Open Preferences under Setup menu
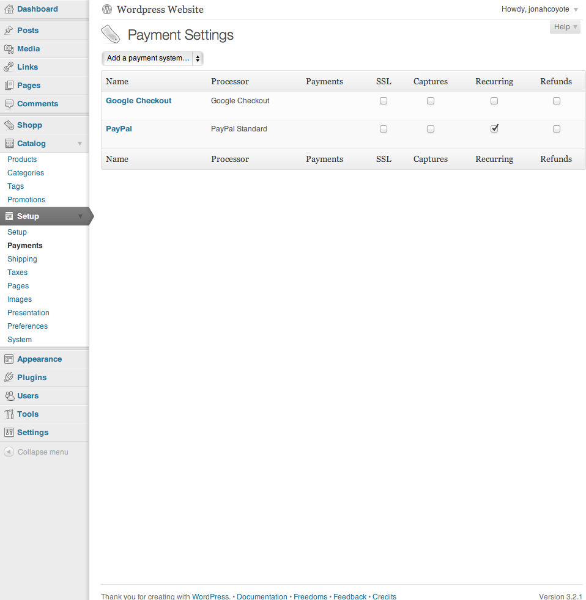586x600 pixels. point(28,326)
